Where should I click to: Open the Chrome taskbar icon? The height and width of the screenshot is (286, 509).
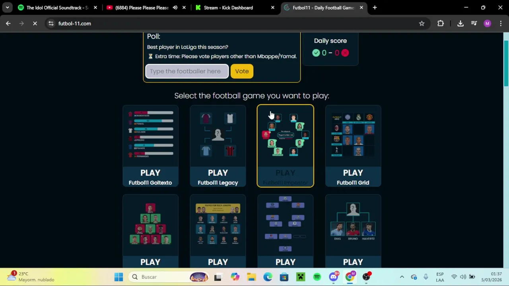tap(350, 277)
